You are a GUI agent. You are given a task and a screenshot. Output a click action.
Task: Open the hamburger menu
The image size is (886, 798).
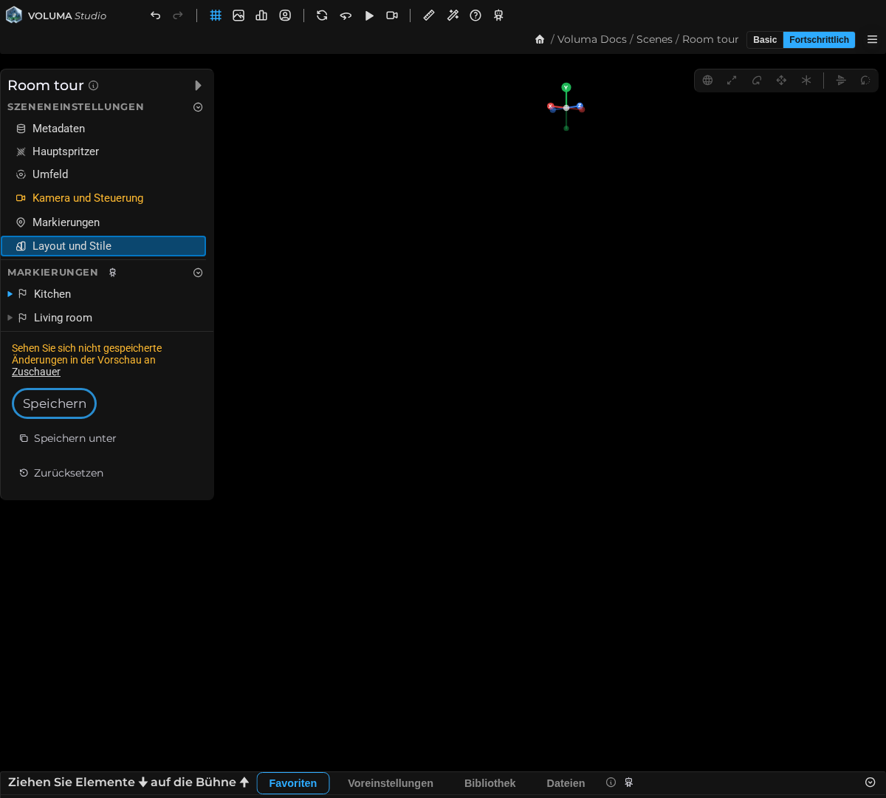point(872,40)
